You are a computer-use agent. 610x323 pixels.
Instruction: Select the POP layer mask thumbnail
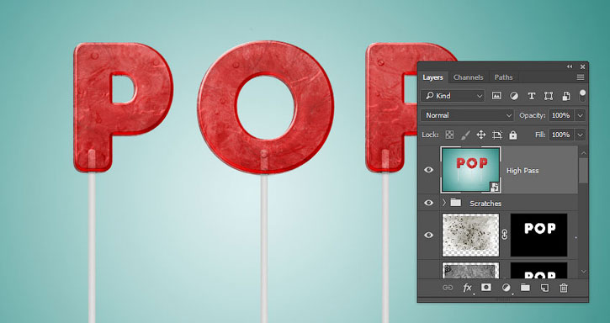pyautogui.click(x=538, y=235)
